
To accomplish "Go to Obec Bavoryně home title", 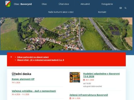I will tap(23, 4).
